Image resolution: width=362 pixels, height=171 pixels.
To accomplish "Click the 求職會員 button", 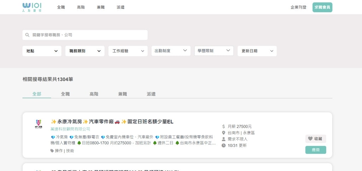I will point(322,7).
